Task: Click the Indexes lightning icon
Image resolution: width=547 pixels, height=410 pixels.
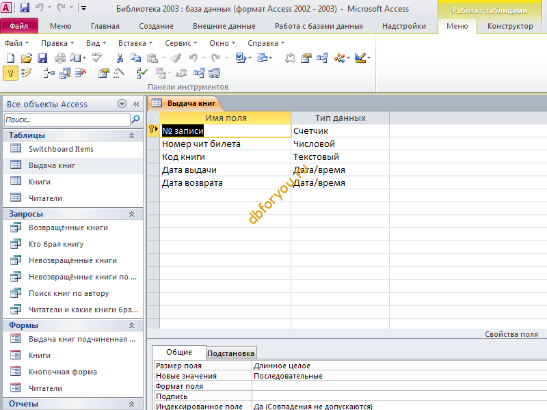Action: (26, 73)
